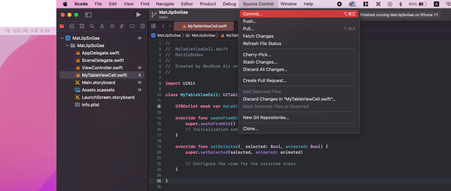The image size is (451, 191).
Task: Click the input source A icon
Action: point(437,4)
